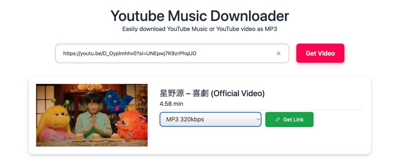Screen dimensions: 401x166
Task: Click the 星野源 – 喜劇 video title
Action: [x=212, y=93]
